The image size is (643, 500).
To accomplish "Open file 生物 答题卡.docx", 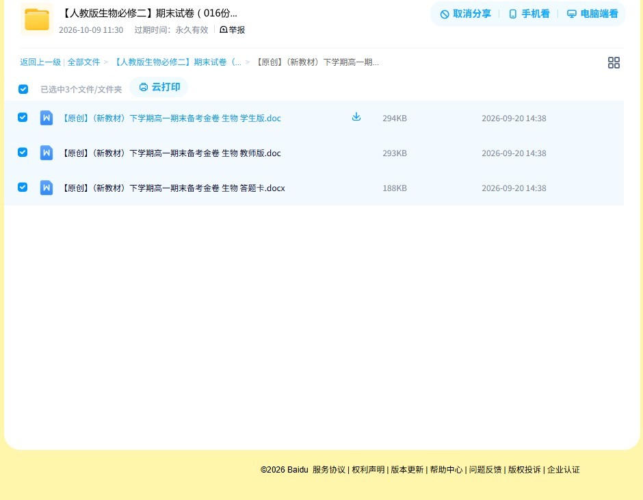I will coord(174,188).
